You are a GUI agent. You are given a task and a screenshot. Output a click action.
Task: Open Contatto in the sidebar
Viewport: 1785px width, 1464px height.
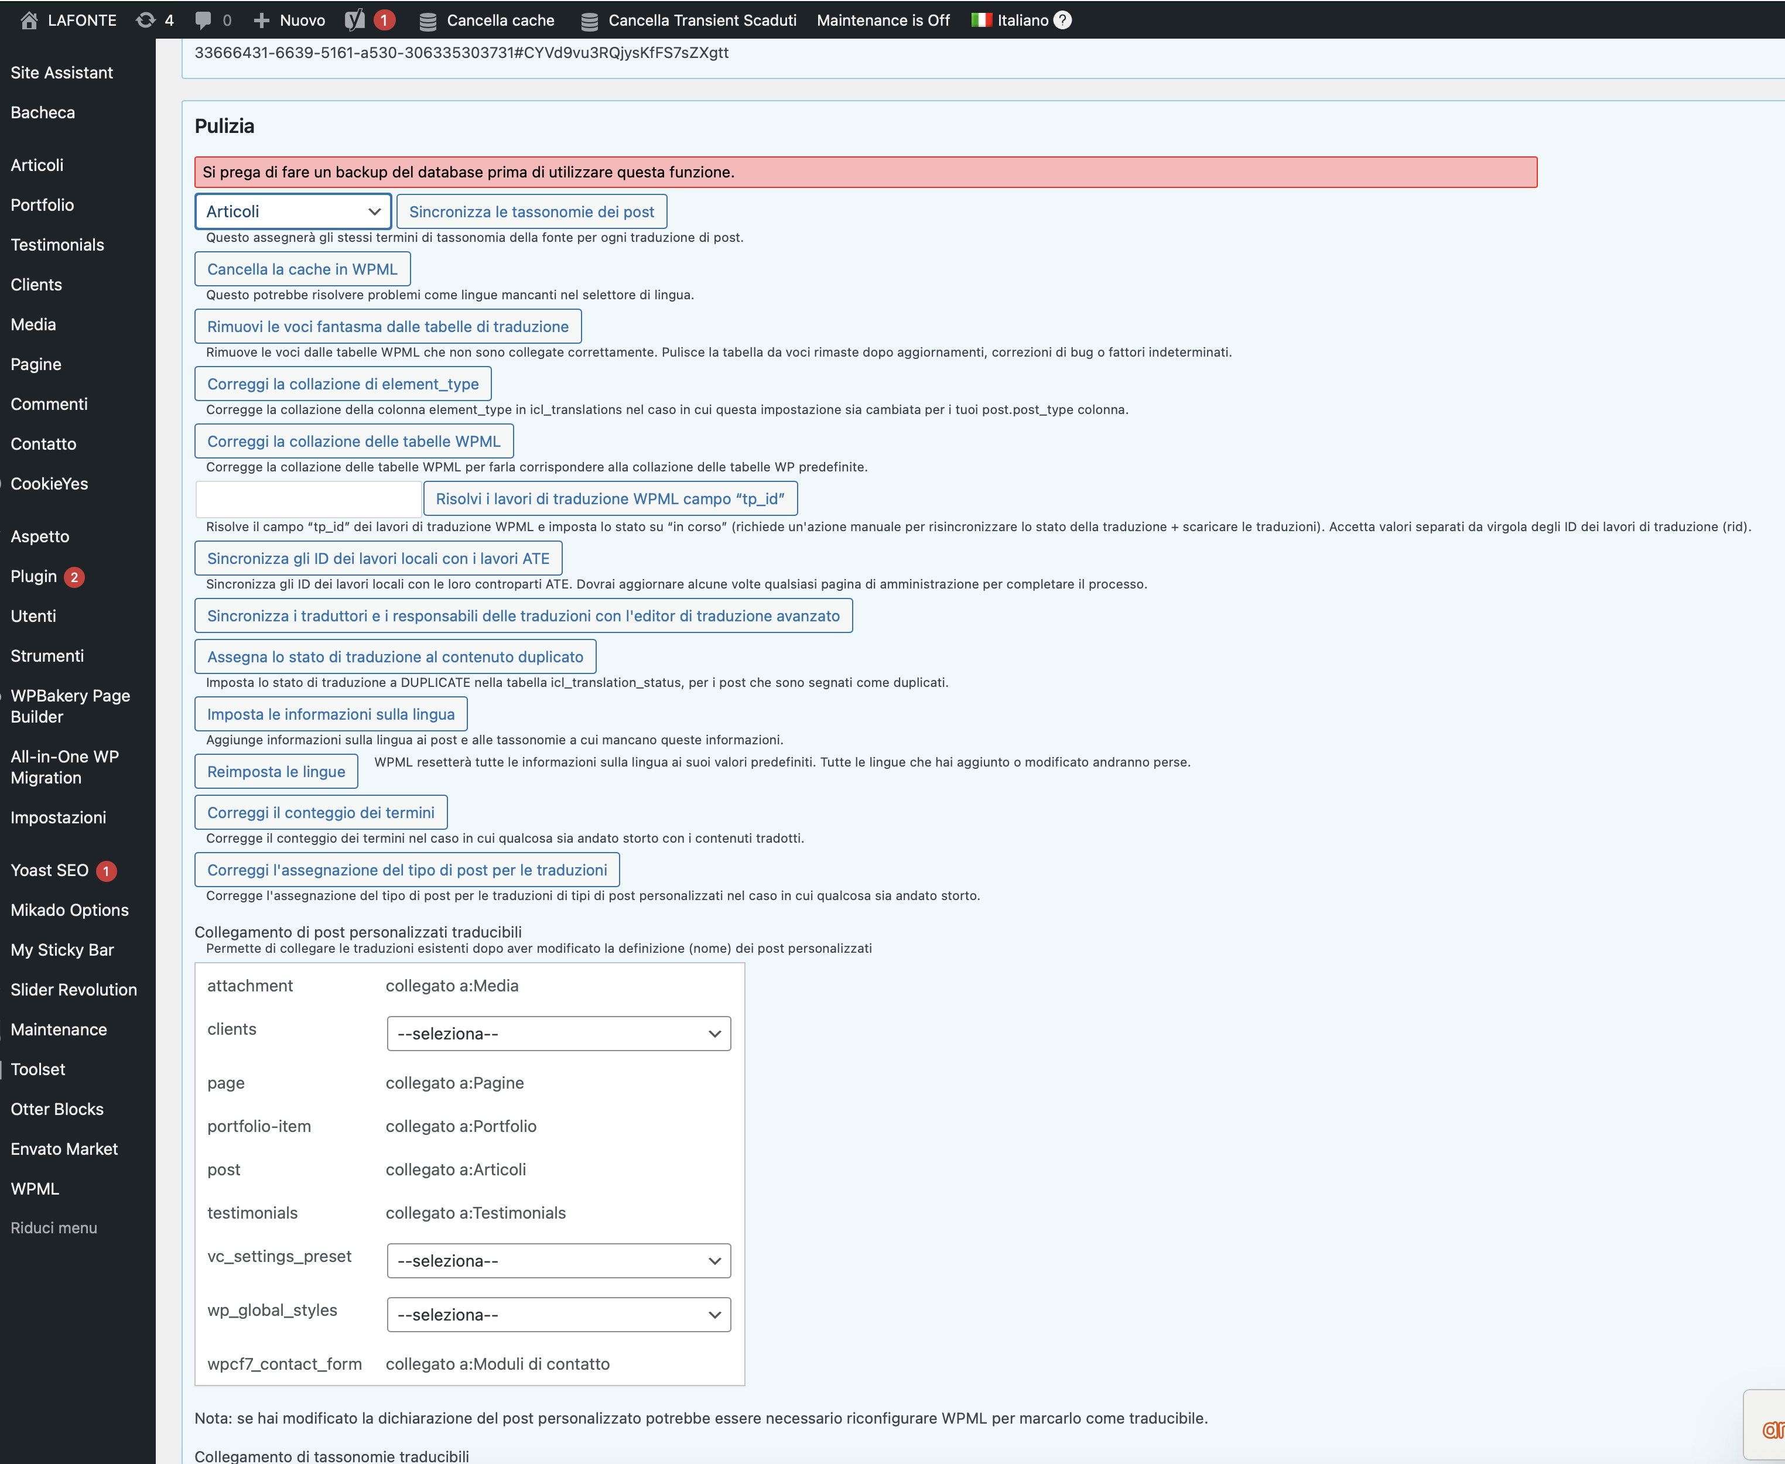(43, 443)
